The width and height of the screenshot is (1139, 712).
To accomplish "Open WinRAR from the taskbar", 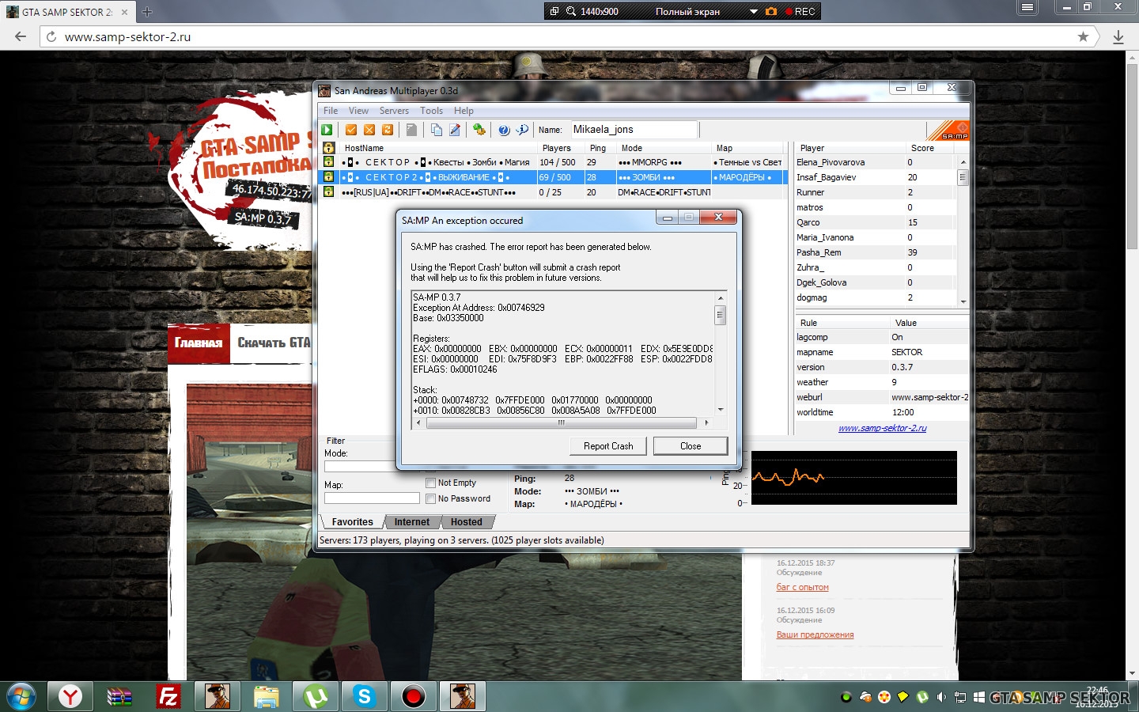I will (x=119, y=696).
